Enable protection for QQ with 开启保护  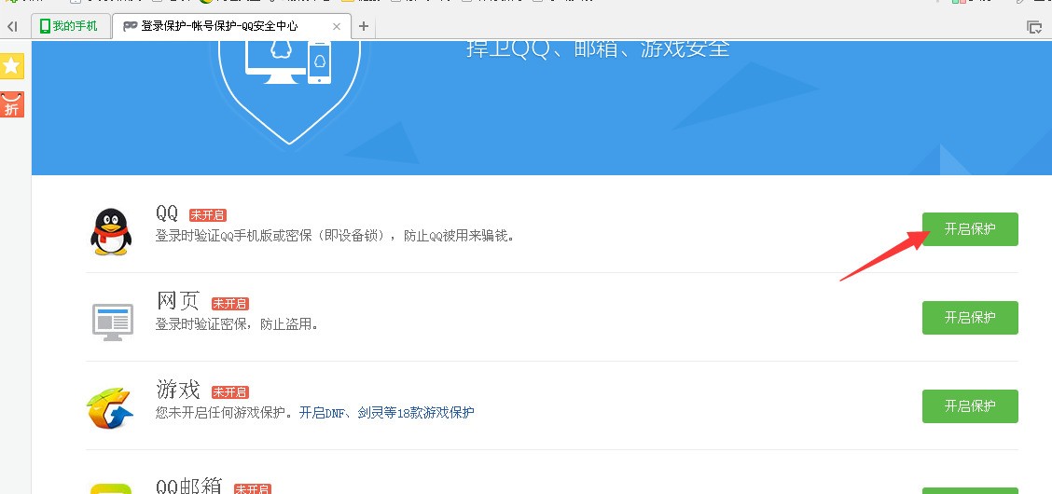[970, 229]
